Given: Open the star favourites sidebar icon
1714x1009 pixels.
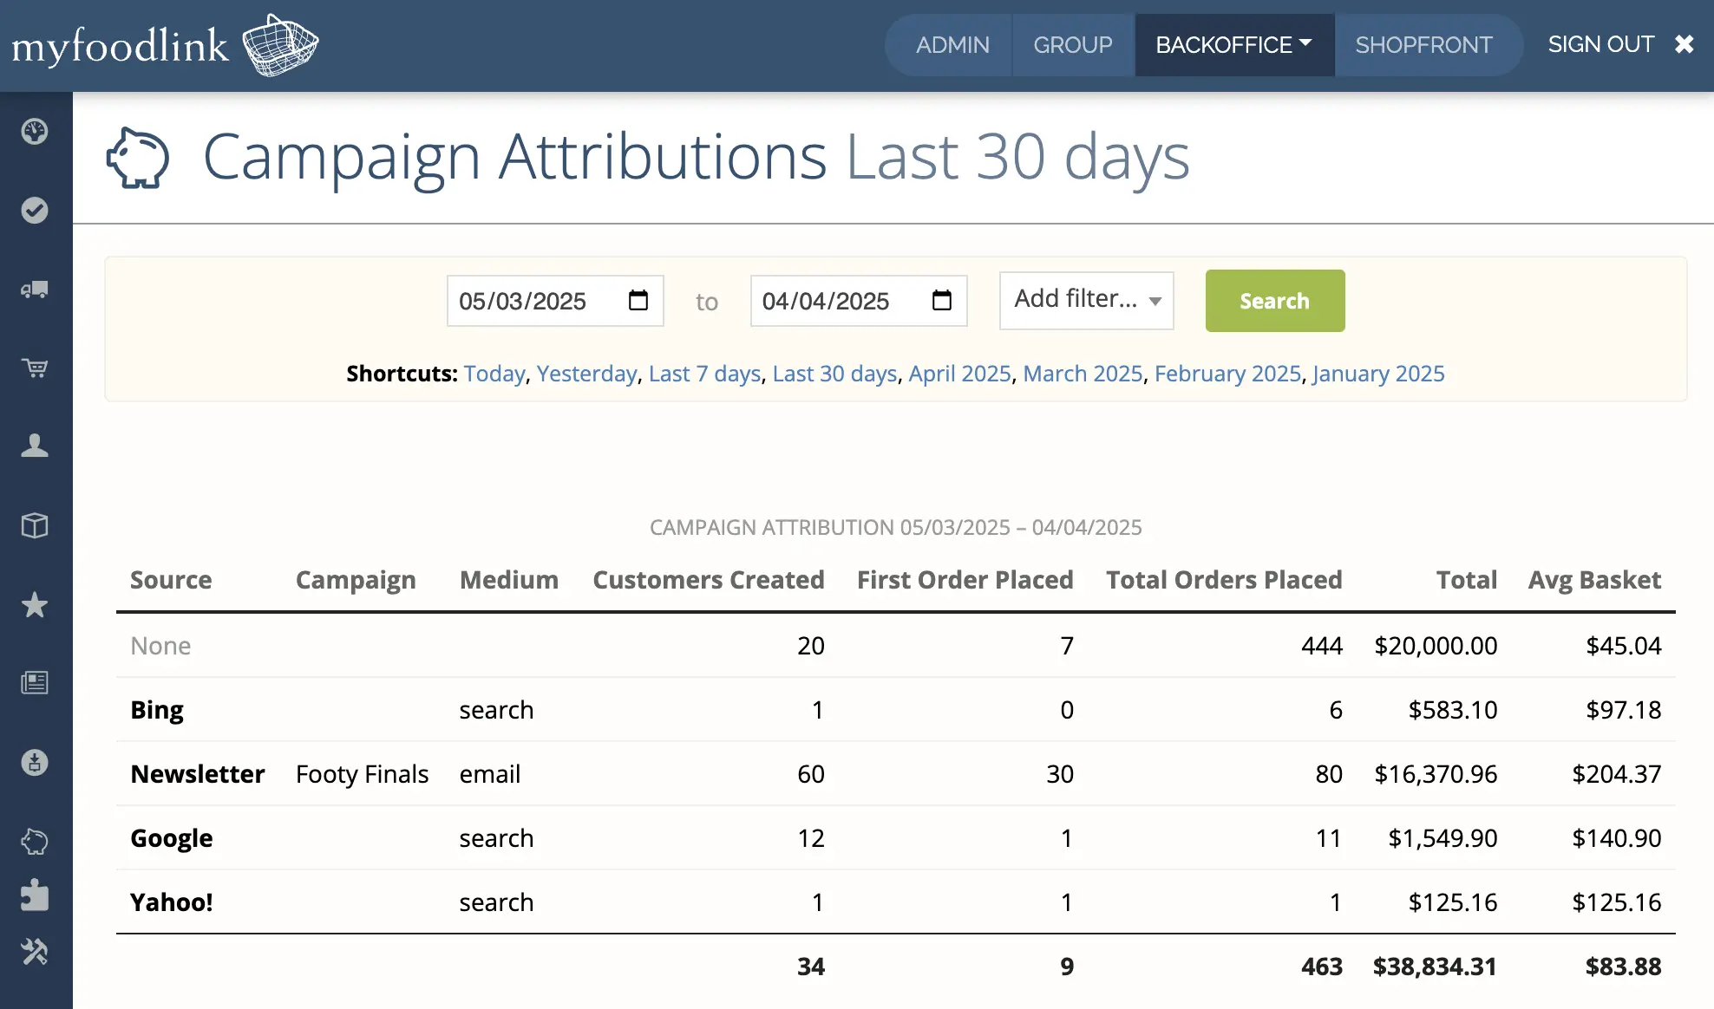Looking at the screenshot, I should coord(35,604).
